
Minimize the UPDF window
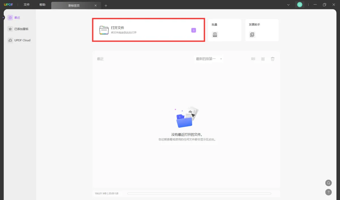[x=315, y=5]
